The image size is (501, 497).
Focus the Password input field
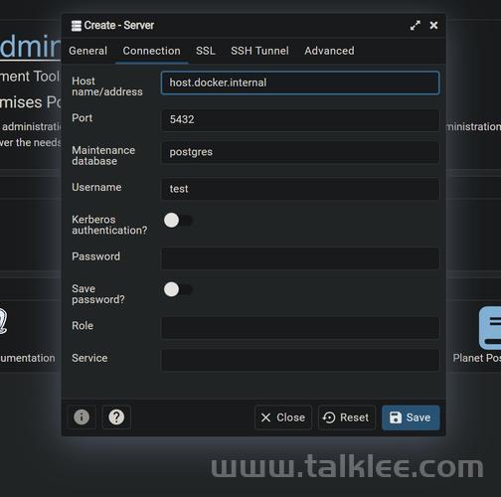coord(300,258)
